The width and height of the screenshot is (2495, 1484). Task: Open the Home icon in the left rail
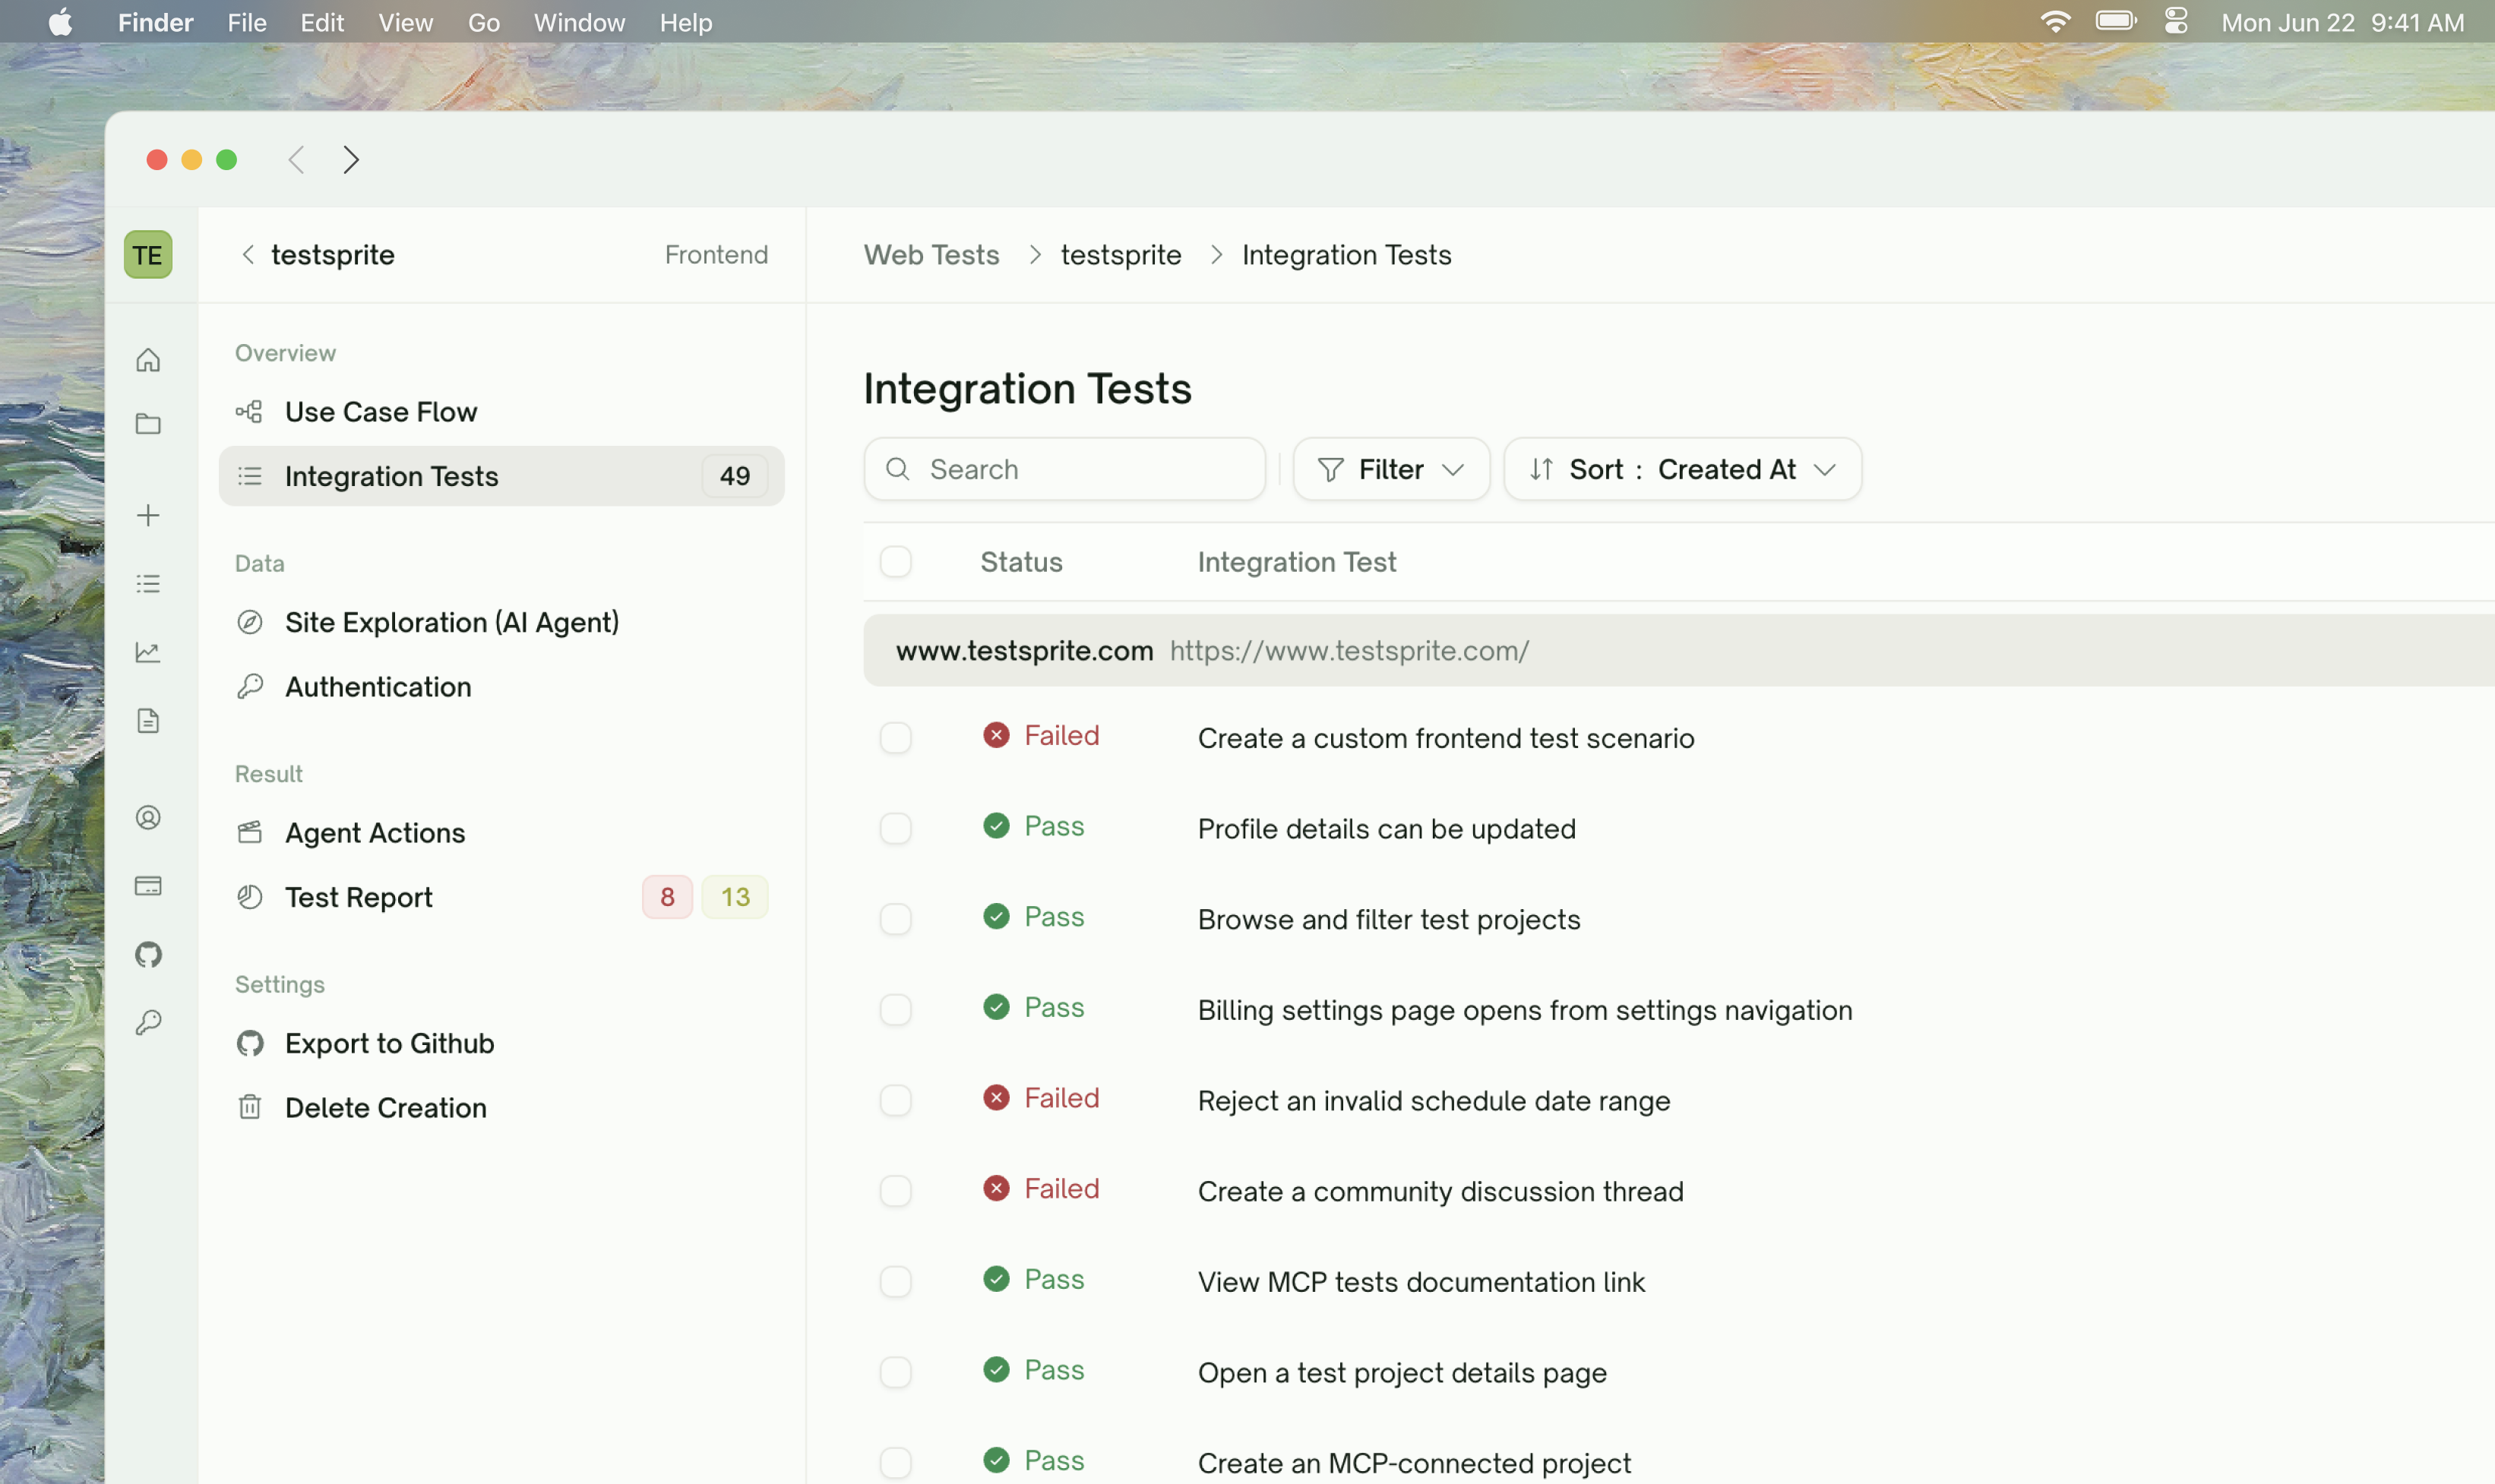click(x=148, y=359)
